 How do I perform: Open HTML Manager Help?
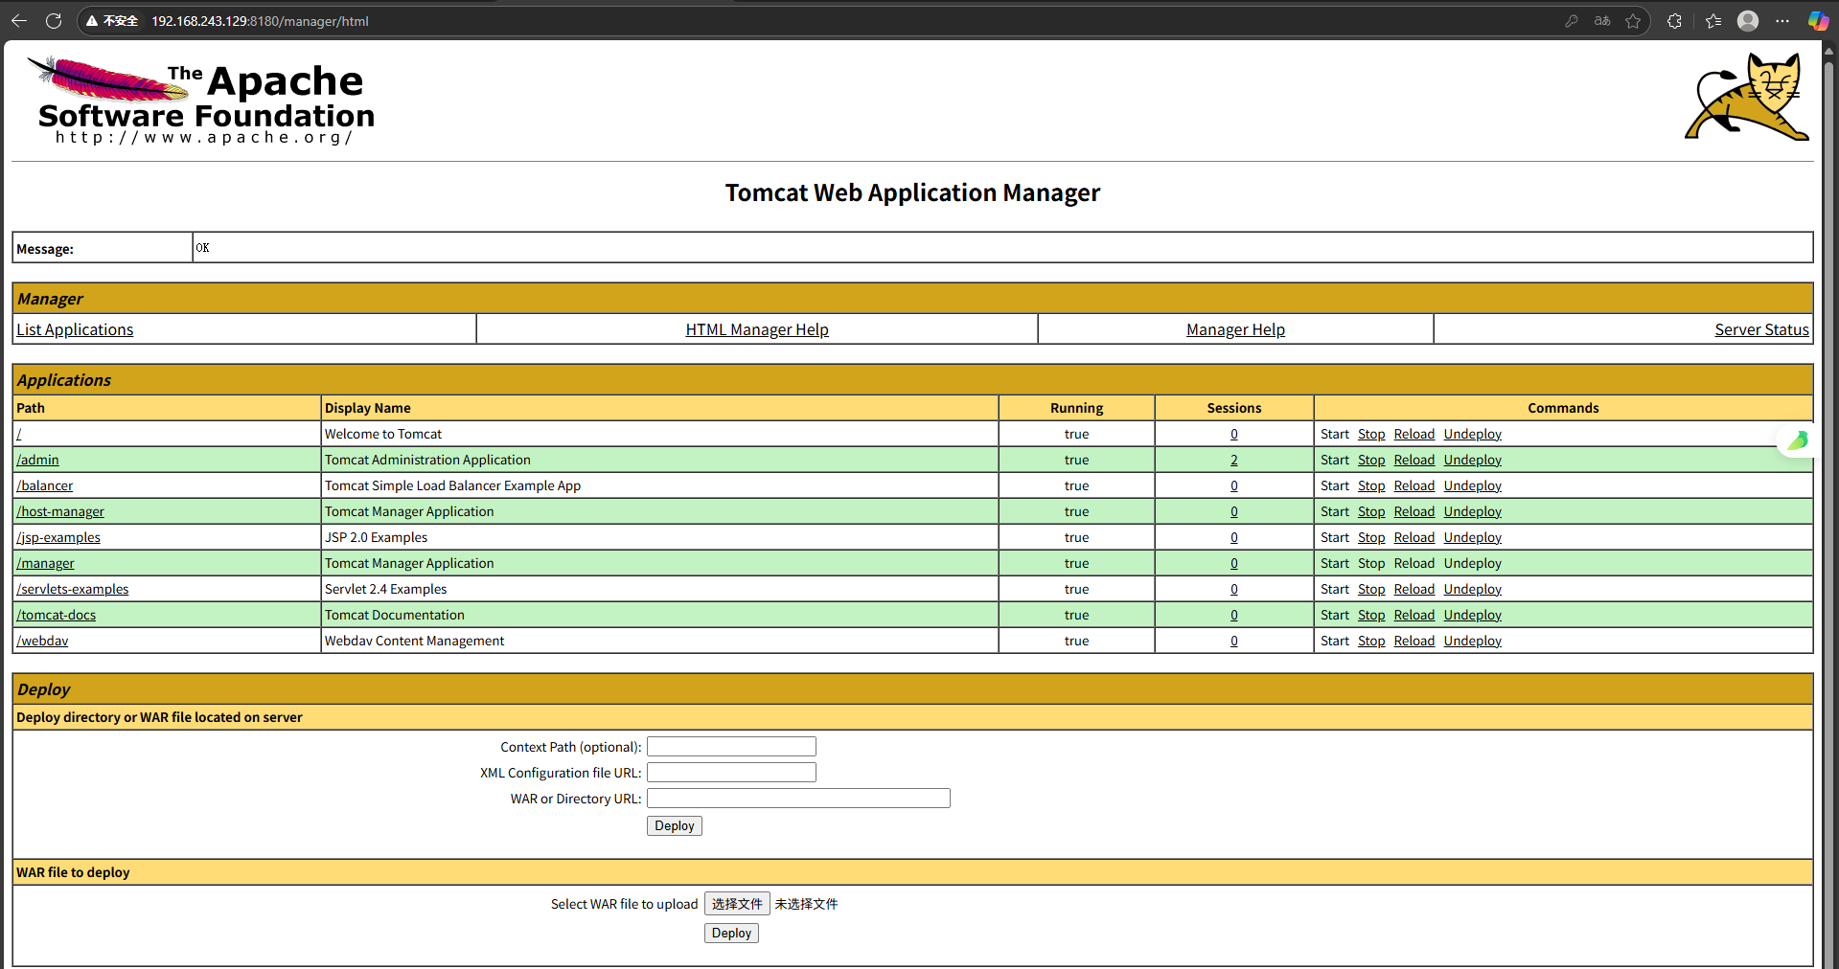pyautogui.click(x=757, y=329)
